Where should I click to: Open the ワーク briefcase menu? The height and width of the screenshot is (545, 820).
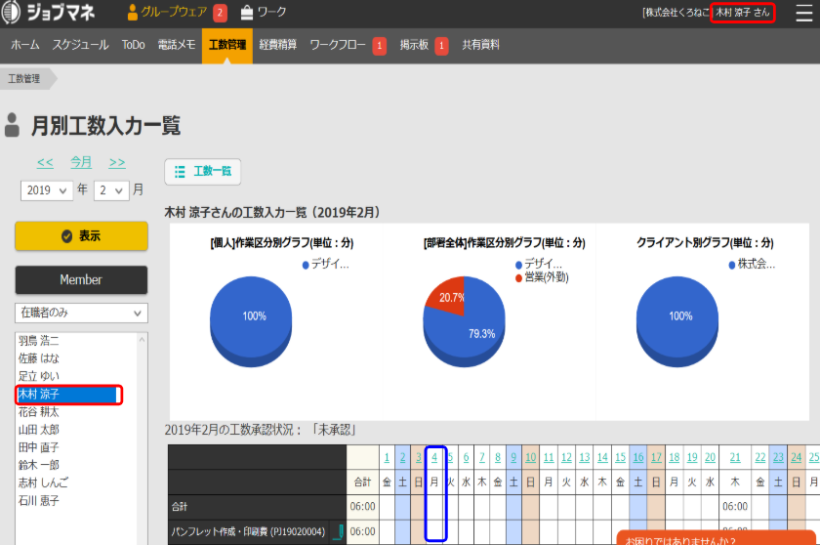point(264,12)
